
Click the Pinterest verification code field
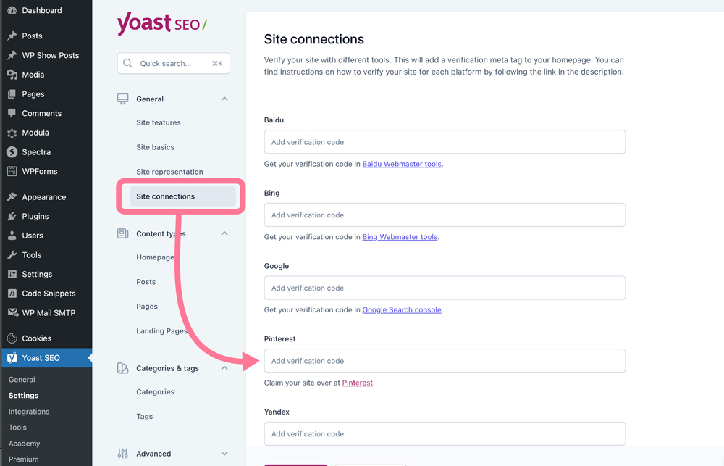coord(445,361)
